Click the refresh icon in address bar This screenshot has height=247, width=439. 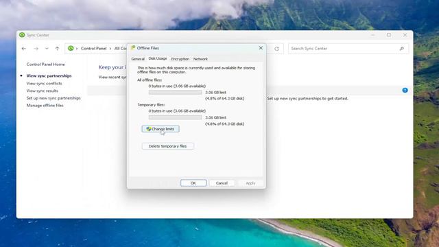(x=276, y=49)
